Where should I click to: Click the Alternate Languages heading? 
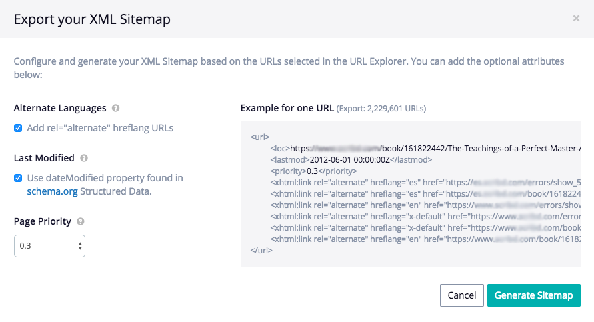point(60,108)
